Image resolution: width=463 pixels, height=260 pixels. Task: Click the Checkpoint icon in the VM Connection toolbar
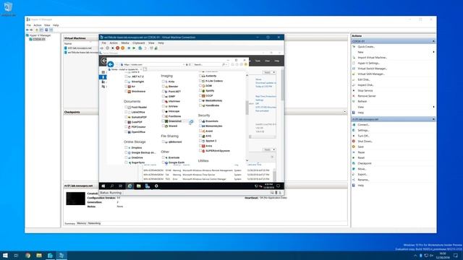(140, 48)
